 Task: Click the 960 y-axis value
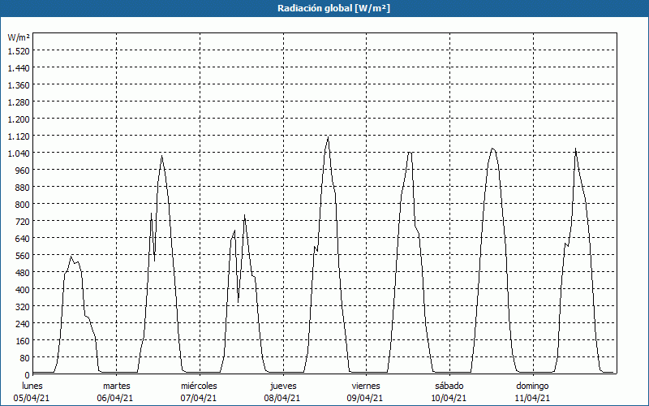point(23,171)
